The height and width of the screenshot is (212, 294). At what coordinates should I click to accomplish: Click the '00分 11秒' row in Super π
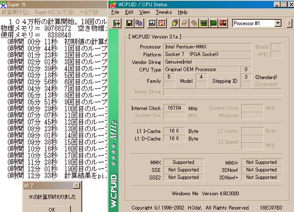[57, 42]
